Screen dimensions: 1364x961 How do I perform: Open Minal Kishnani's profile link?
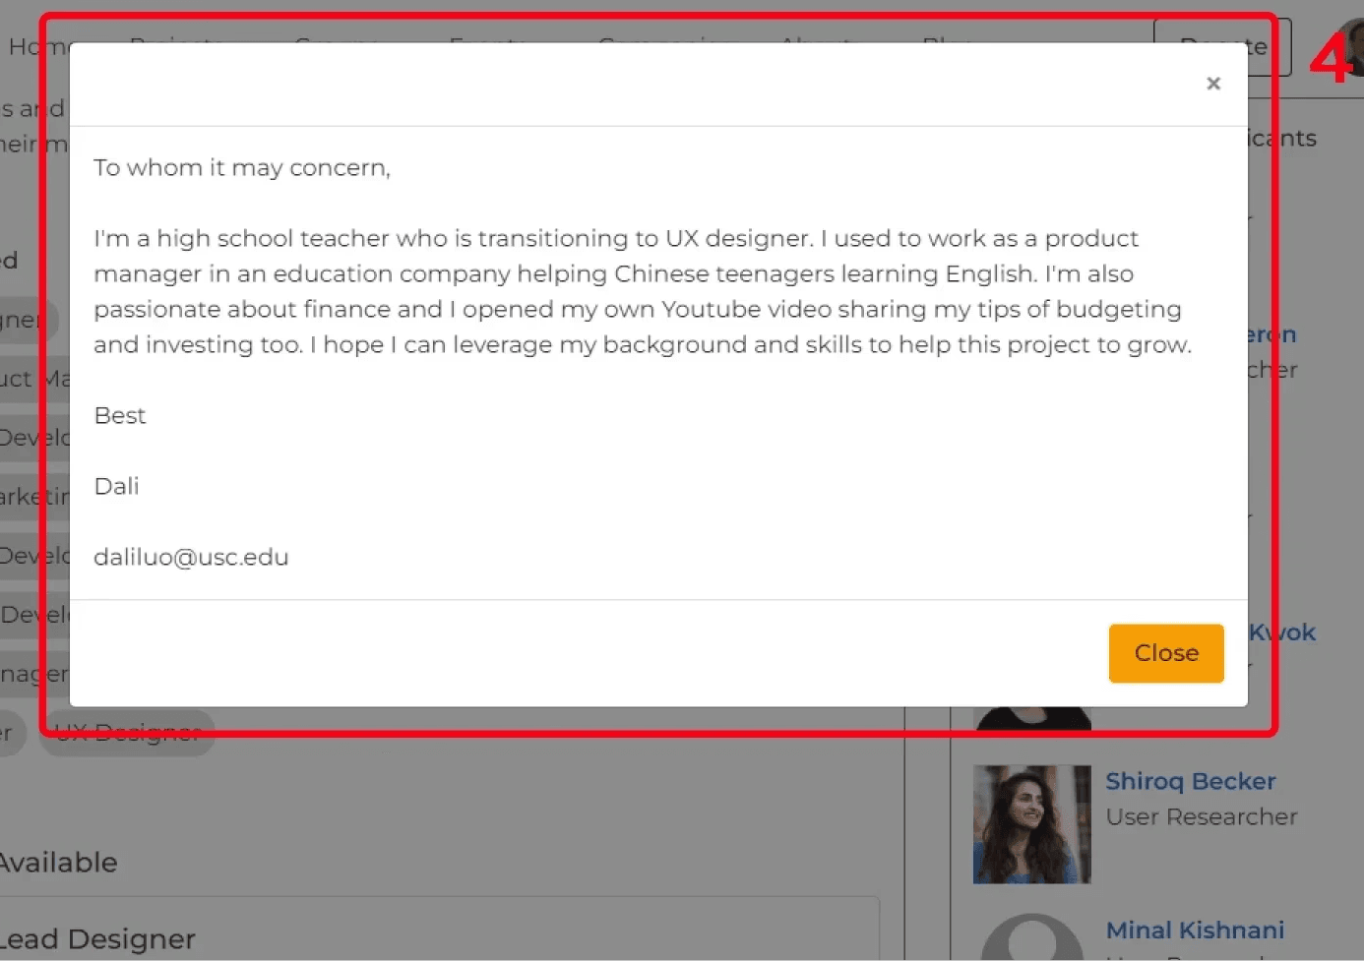coord(1195,930)
